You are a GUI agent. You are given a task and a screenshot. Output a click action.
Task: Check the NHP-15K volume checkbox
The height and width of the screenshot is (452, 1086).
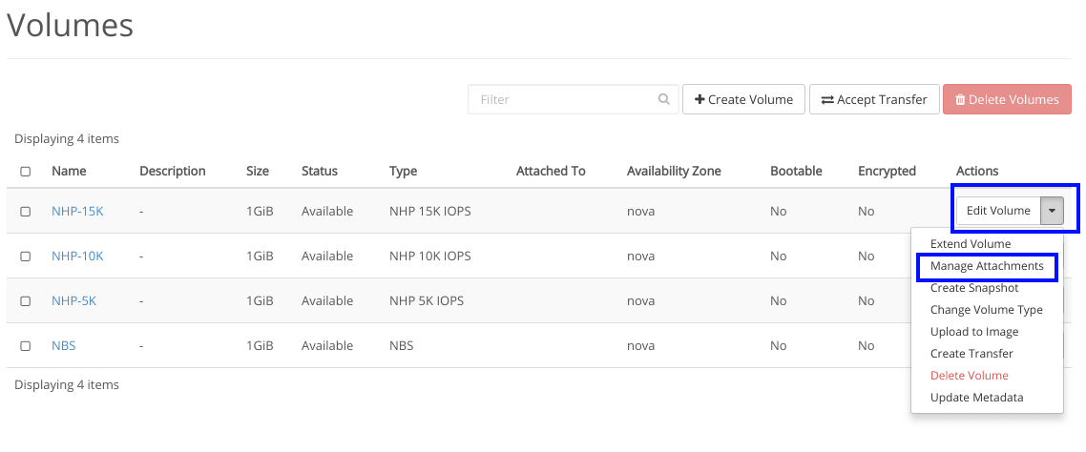[26, 212]
